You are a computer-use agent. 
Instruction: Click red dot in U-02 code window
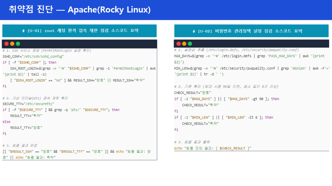click(x=178, y=44)
